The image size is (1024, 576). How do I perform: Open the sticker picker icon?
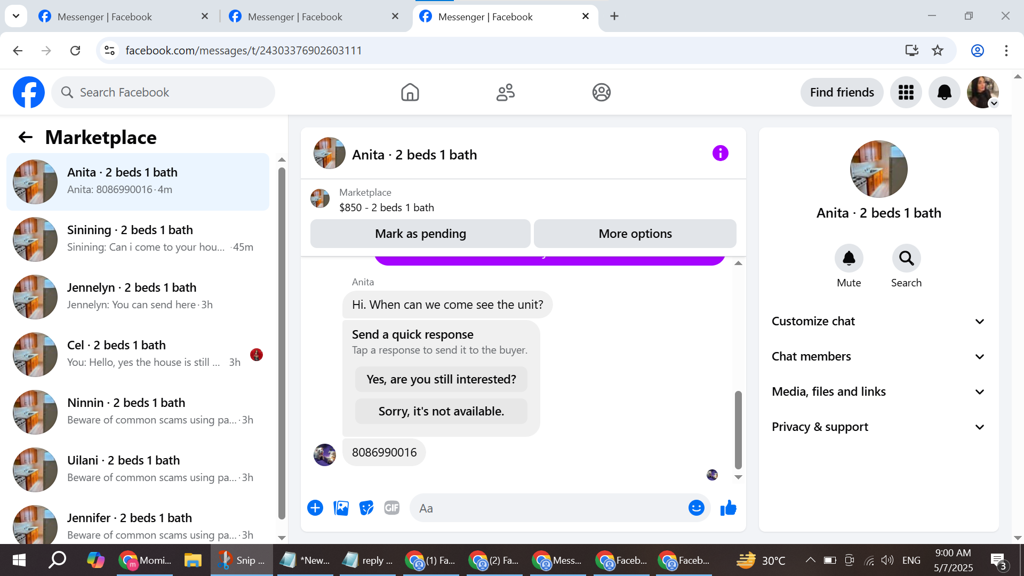[x=366, y=508]
